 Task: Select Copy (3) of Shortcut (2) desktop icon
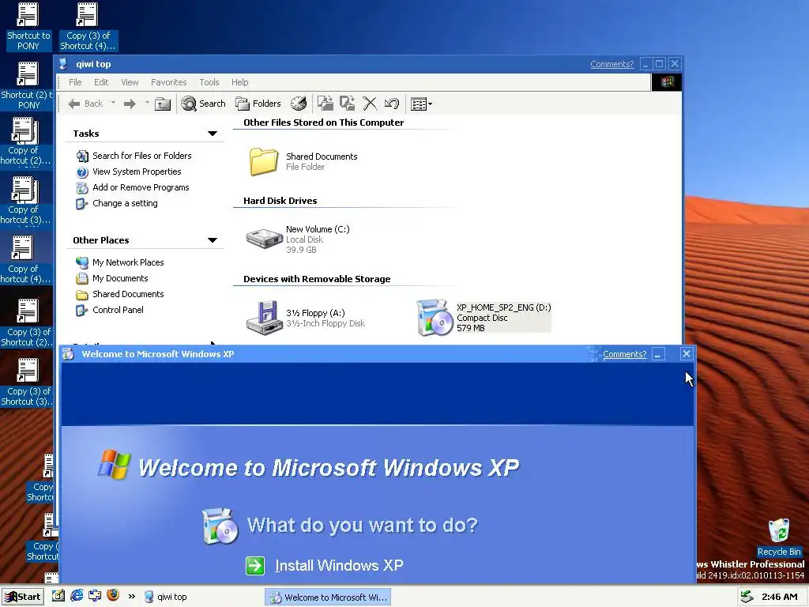27,323
